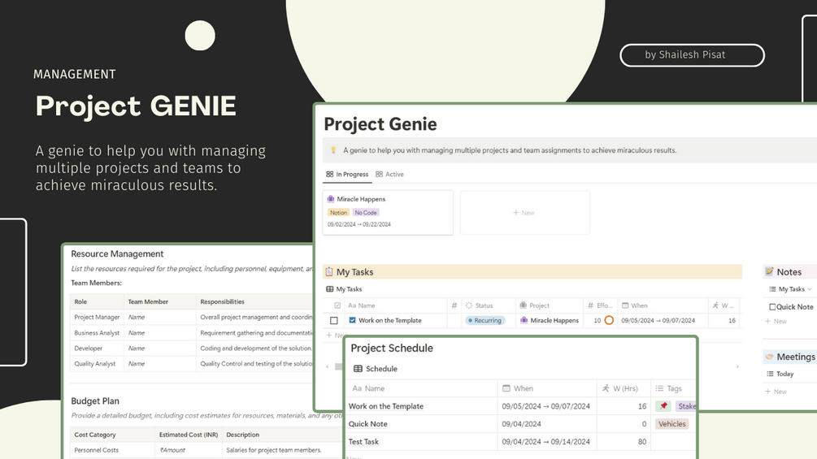Viewport: 817px width, 459px height.
Task: Toggle the Work on the Template row checkbox
Action: (334, 321)
